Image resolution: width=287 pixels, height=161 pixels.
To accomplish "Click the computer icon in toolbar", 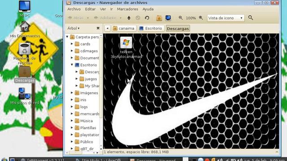I will pyautogui.click(x=168, y=18).
